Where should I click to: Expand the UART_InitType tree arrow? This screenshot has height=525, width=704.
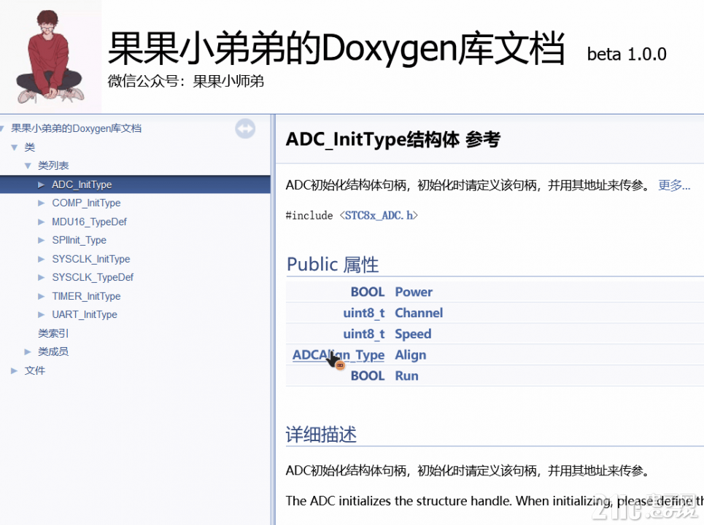point(42,314)
